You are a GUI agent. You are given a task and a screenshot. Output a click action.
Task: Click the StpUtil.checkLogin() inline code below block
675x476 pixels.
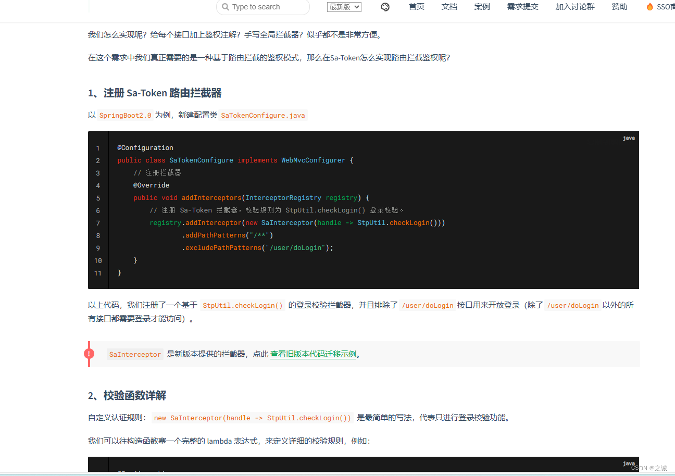243,305
